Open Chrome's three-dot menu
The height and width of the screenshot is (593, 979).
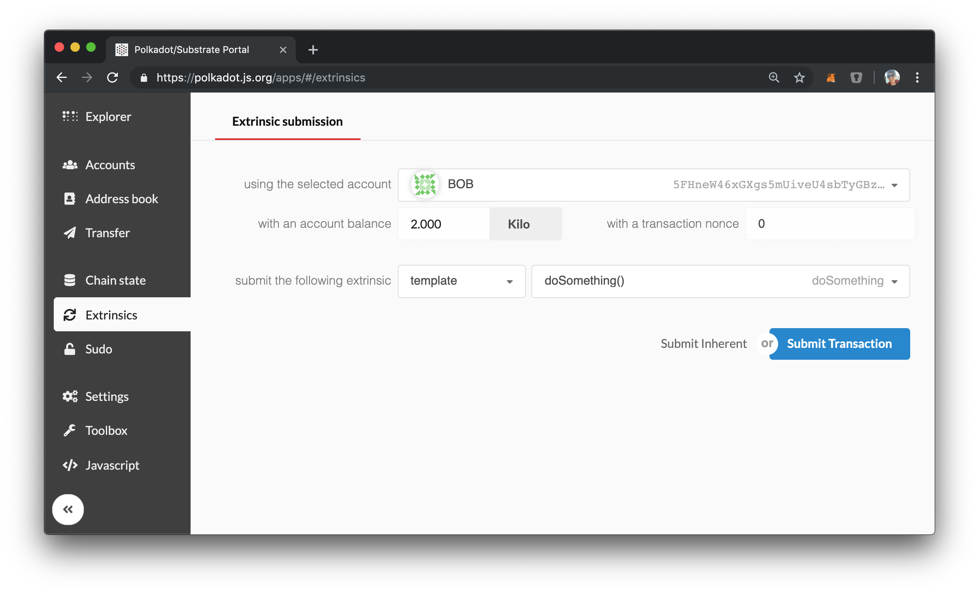click(x=917, y=77)
